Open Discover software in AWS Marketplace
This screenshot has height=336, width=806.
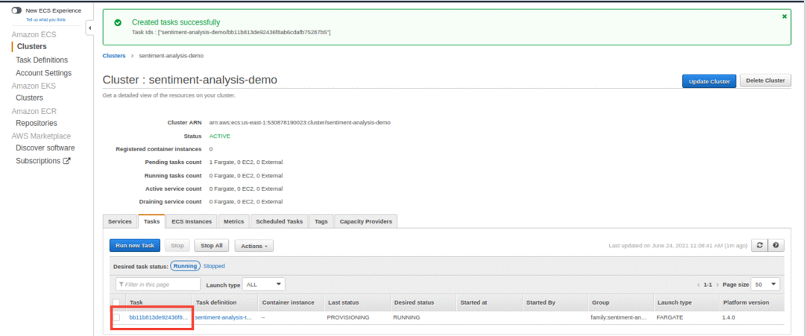coord(45,148)
